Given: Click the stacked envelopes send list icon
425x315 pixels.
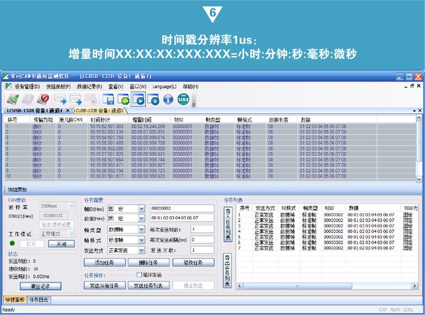Looking at the screenshot, I should [x=76, y=99].
